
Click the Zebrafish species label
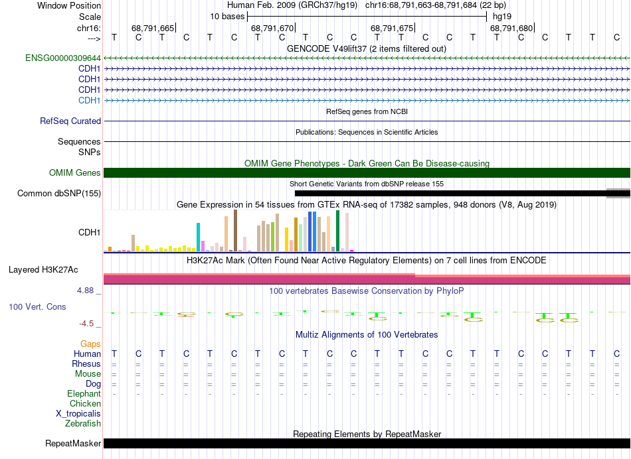[83, 423]
